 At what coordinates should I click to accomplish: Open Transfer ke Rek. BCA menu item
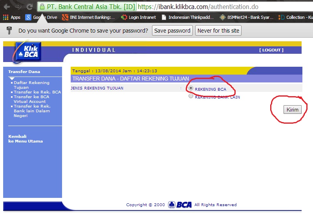37,92
